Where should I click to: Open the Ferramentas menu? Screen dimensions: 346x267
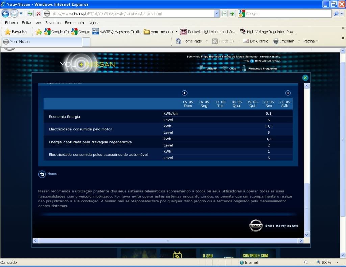(75, 23)
